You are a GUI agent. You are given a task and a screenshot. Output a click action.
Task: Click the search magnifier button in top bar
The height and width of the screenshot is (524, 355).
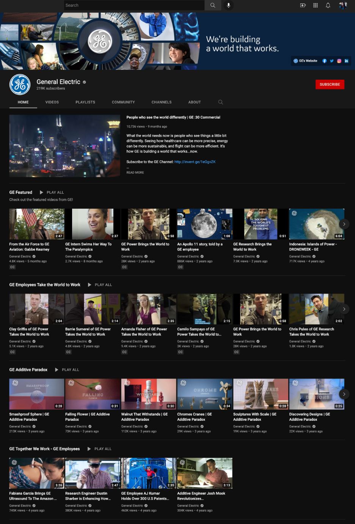point(213,5)
